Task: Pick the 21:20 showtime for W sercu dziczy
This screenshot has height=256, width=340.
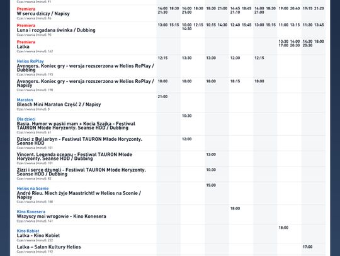Action: pos(319,8)
